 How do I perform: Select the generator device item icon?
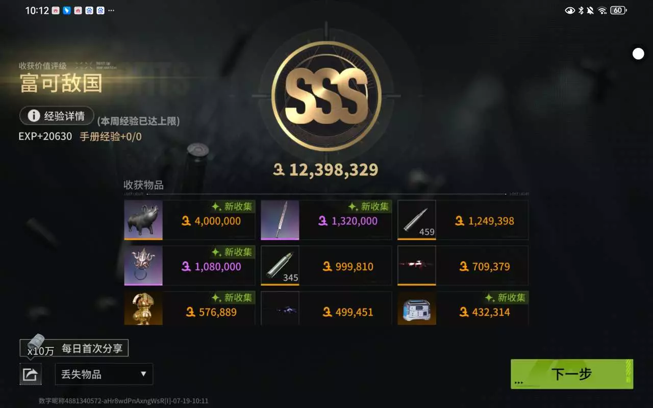417,308
